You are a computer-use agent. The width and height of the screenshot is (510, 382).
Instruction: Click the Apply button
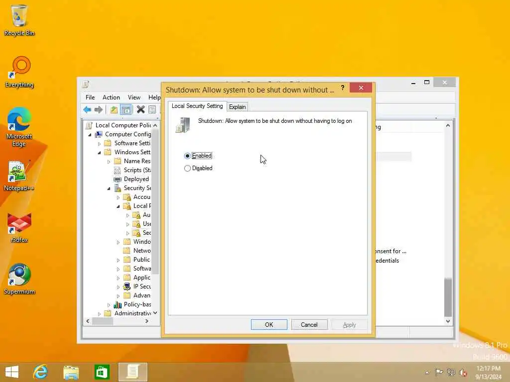[349, 324]
